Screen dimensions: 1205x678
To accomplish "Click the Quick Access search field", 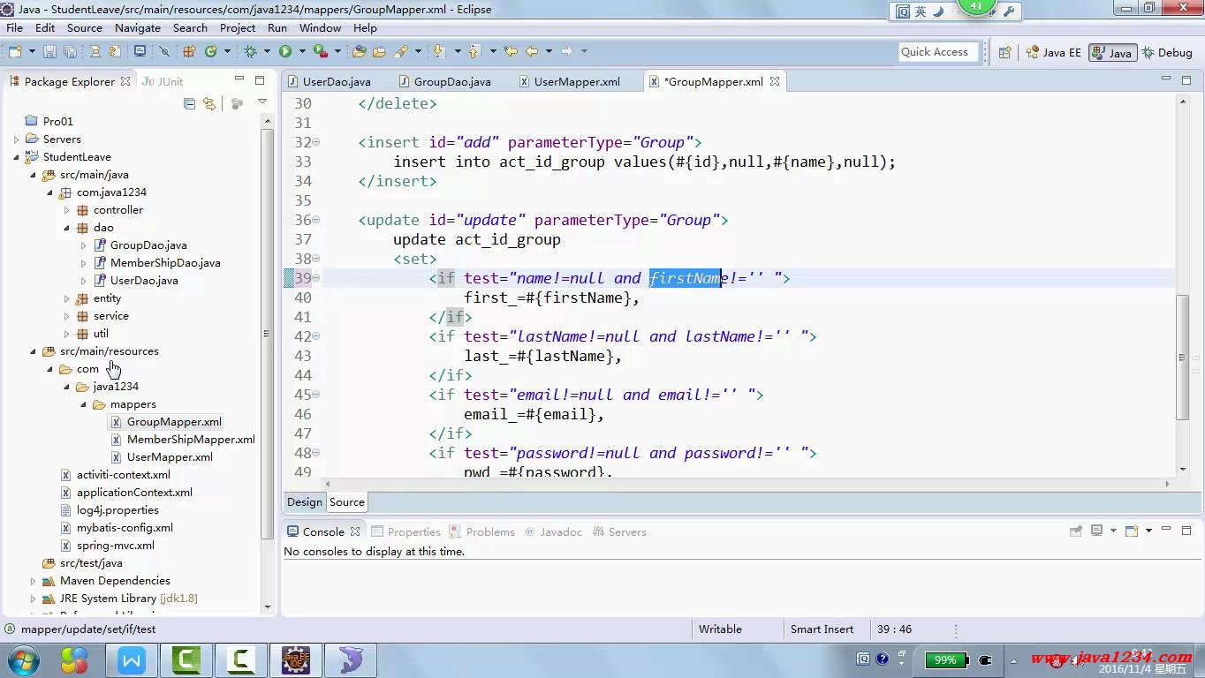I will pyautogui.click(x=938, y=52).
